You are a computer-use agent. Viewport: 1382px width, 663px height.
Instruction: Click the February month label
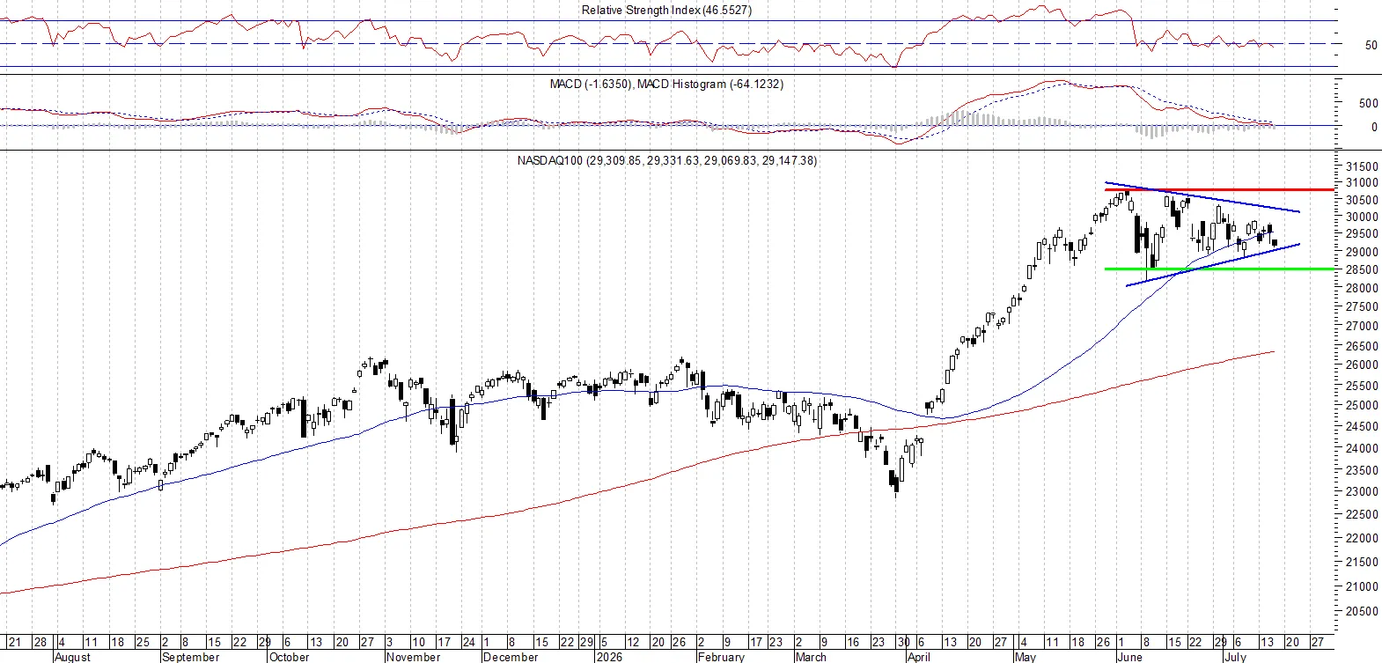point(721,657)
